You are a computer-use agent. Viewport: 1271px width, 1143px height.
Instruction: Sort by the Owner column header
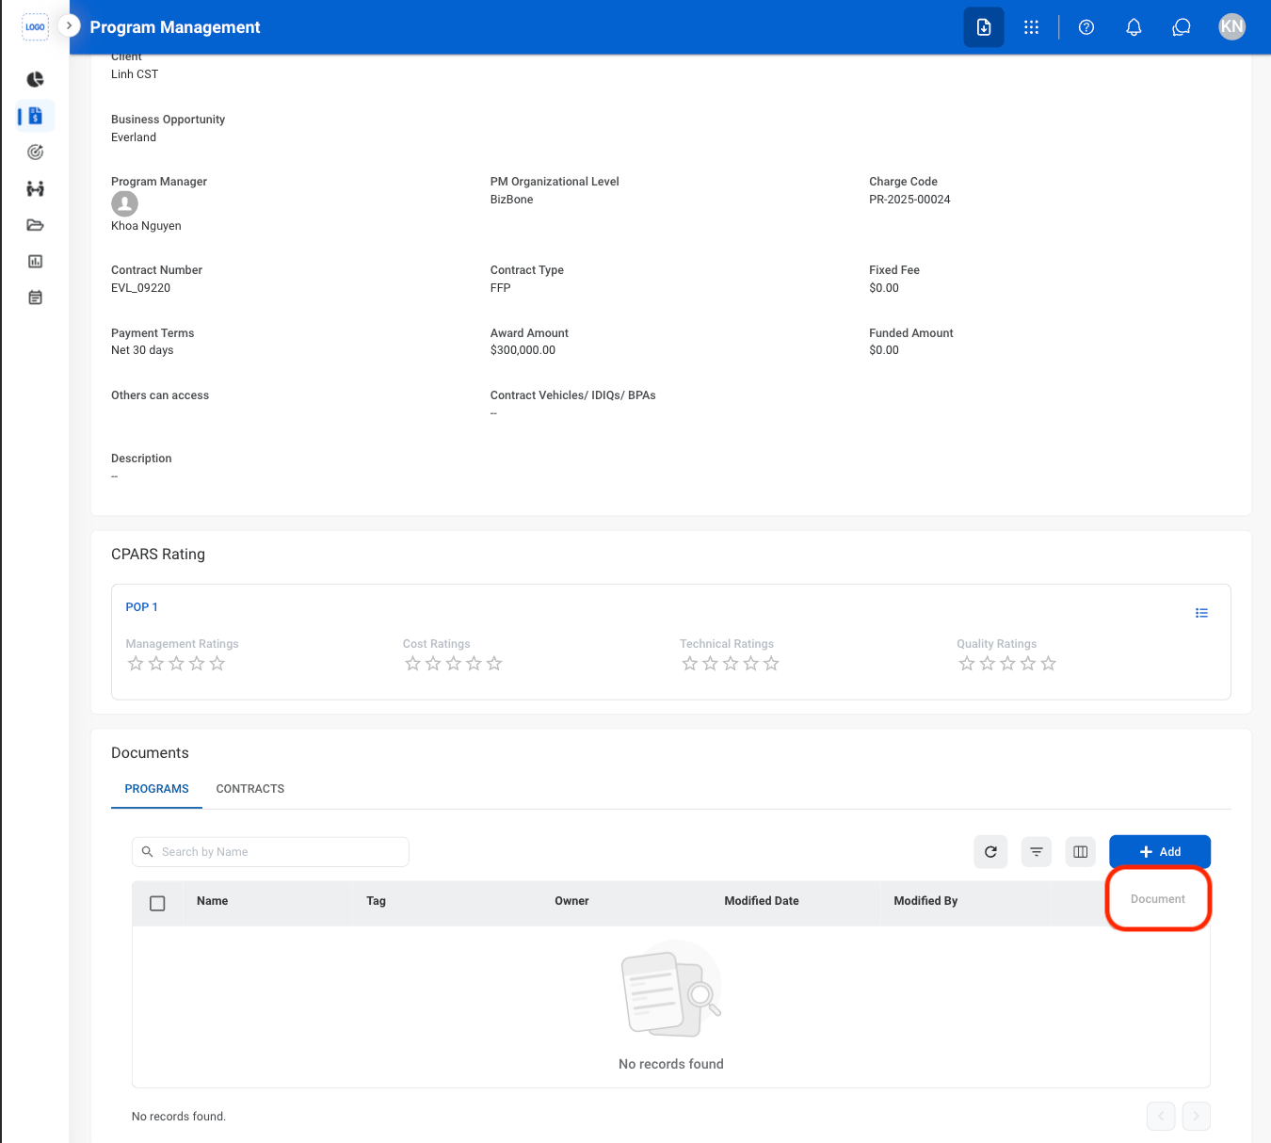(x=571, y=901)
